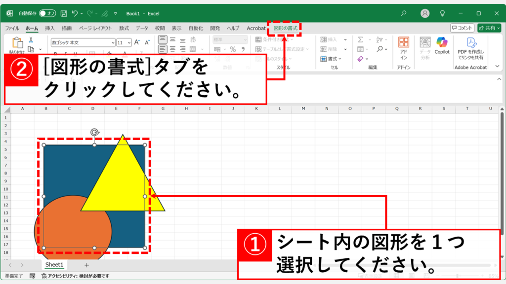Toggle align text left

(x=163, y=49)
